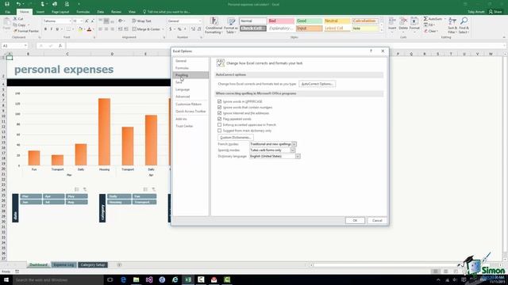Screen dimensions: 508x285
Task: Click the AutoCorrect Options button
Action: (317, 84)
